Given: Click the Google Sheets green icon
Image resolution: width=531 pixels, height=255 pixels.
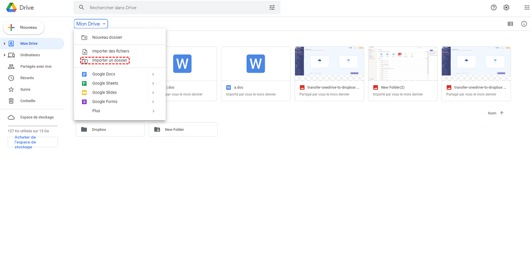Looking at the screenshot, I should tap(84, 83).
